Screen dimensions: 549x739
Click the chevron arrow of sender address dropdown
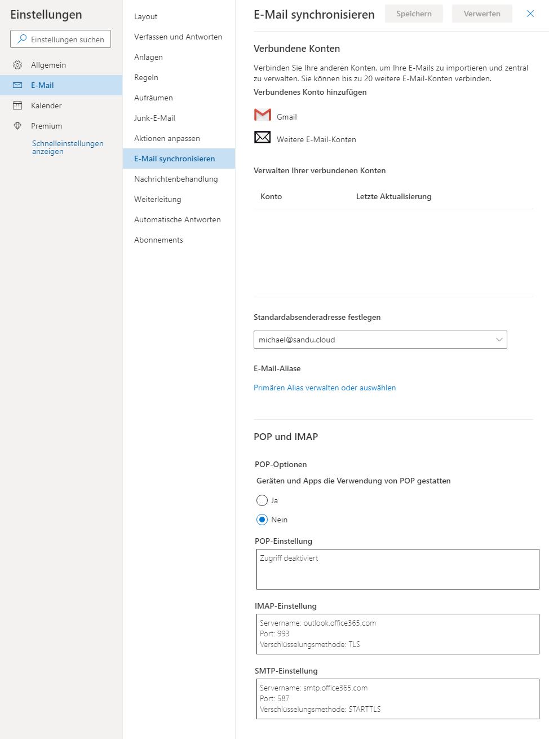pyautogui.click(x=499, y=340)
